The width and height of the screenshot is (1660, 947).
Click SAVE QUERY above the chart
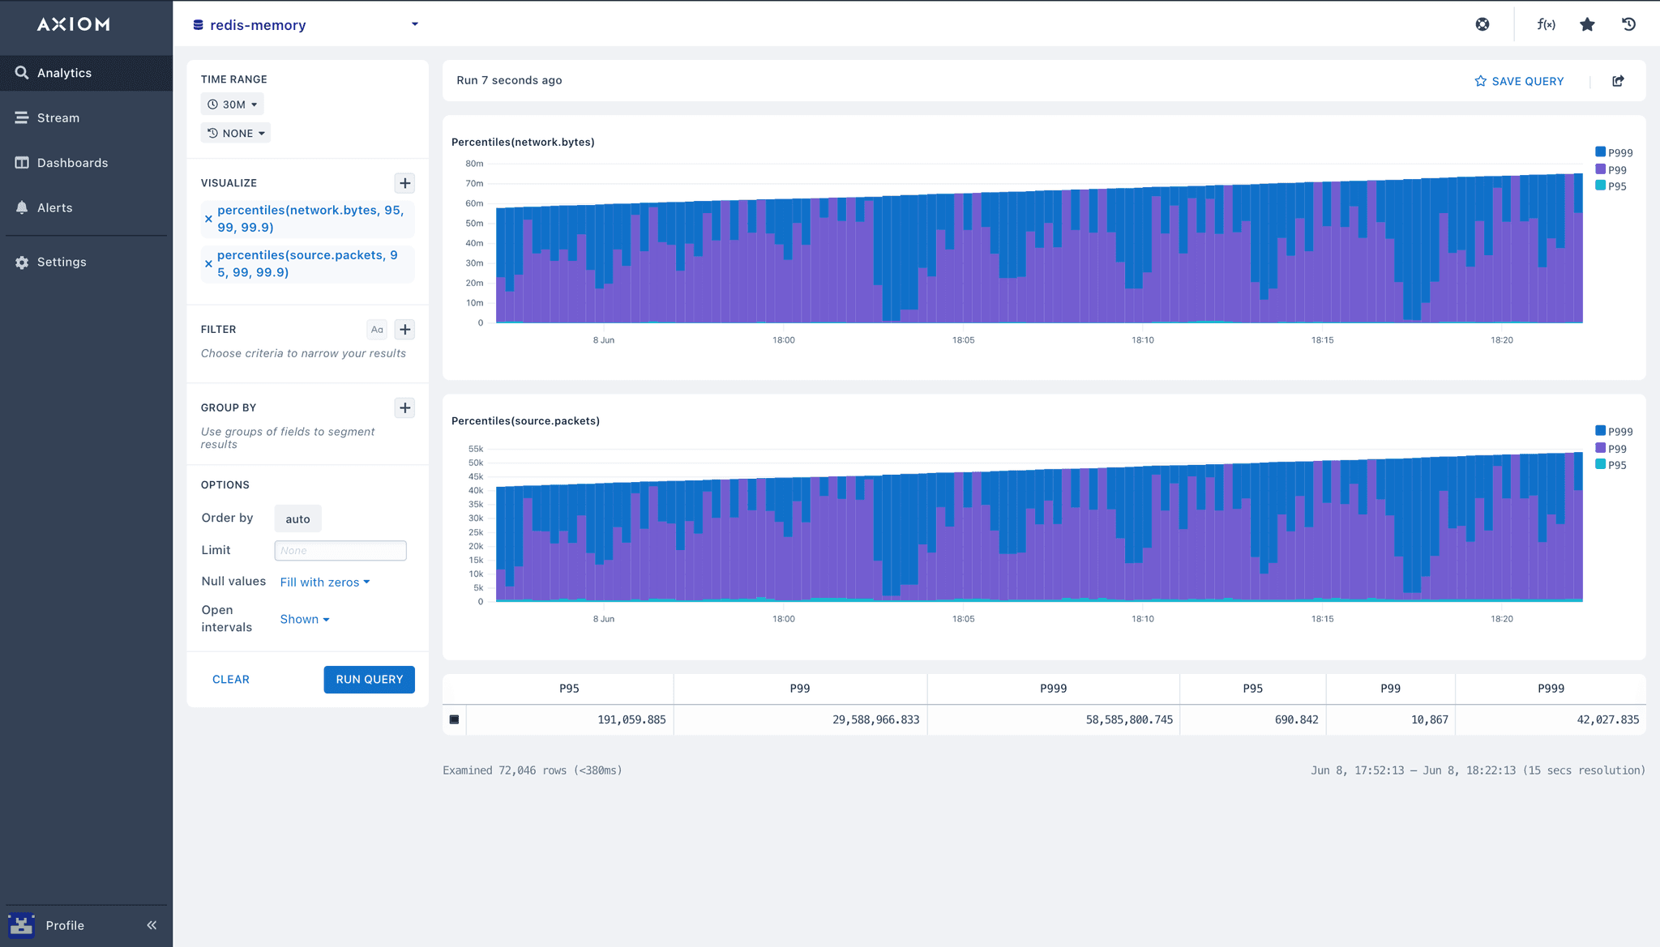[x=1527, y=80]
